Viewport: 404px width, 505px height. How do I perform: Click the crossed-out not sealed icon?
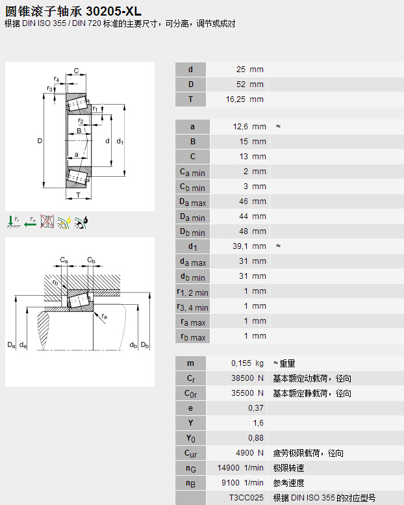pyautogui.click(x=47, y=222)
